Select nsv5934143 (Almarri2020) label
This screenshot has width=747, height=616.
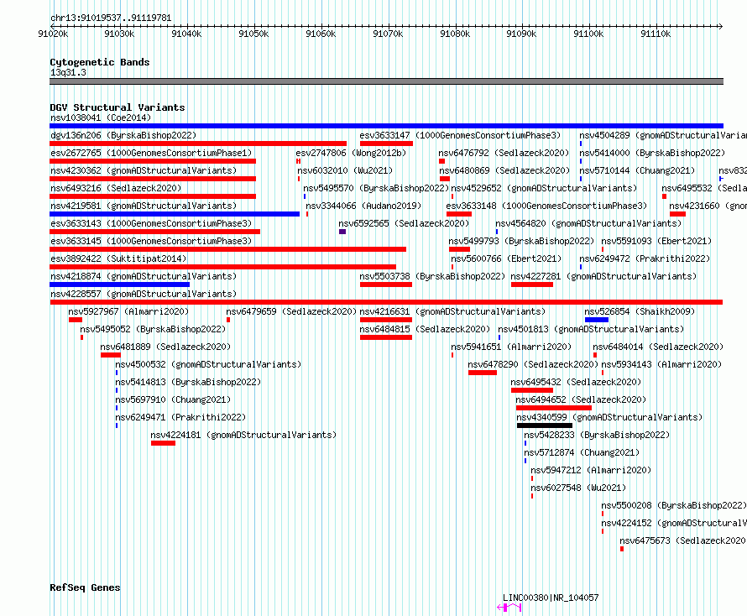coord(661,364)
